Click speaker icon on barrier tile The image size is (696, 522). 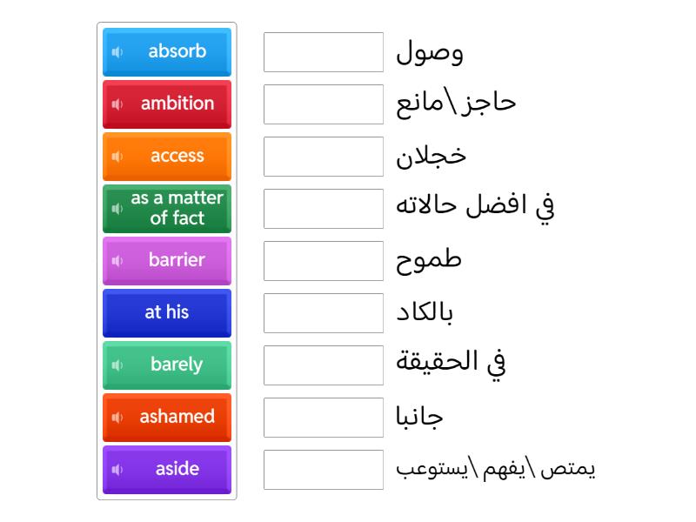tap(117, 261)
